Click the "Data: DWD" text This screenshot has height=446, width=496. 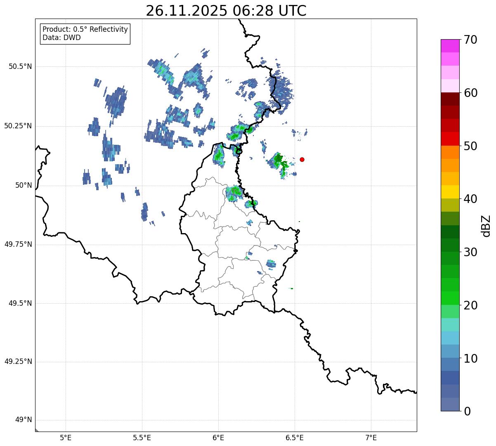pos(62,38)
